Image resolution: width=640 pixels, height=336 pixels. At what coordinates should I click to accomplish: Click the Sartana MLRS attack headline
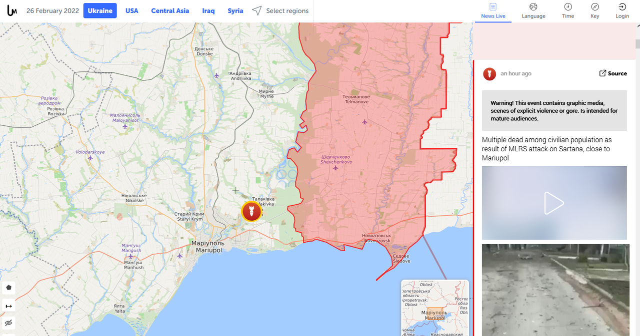pyautogui.click(x=547, y=149)
